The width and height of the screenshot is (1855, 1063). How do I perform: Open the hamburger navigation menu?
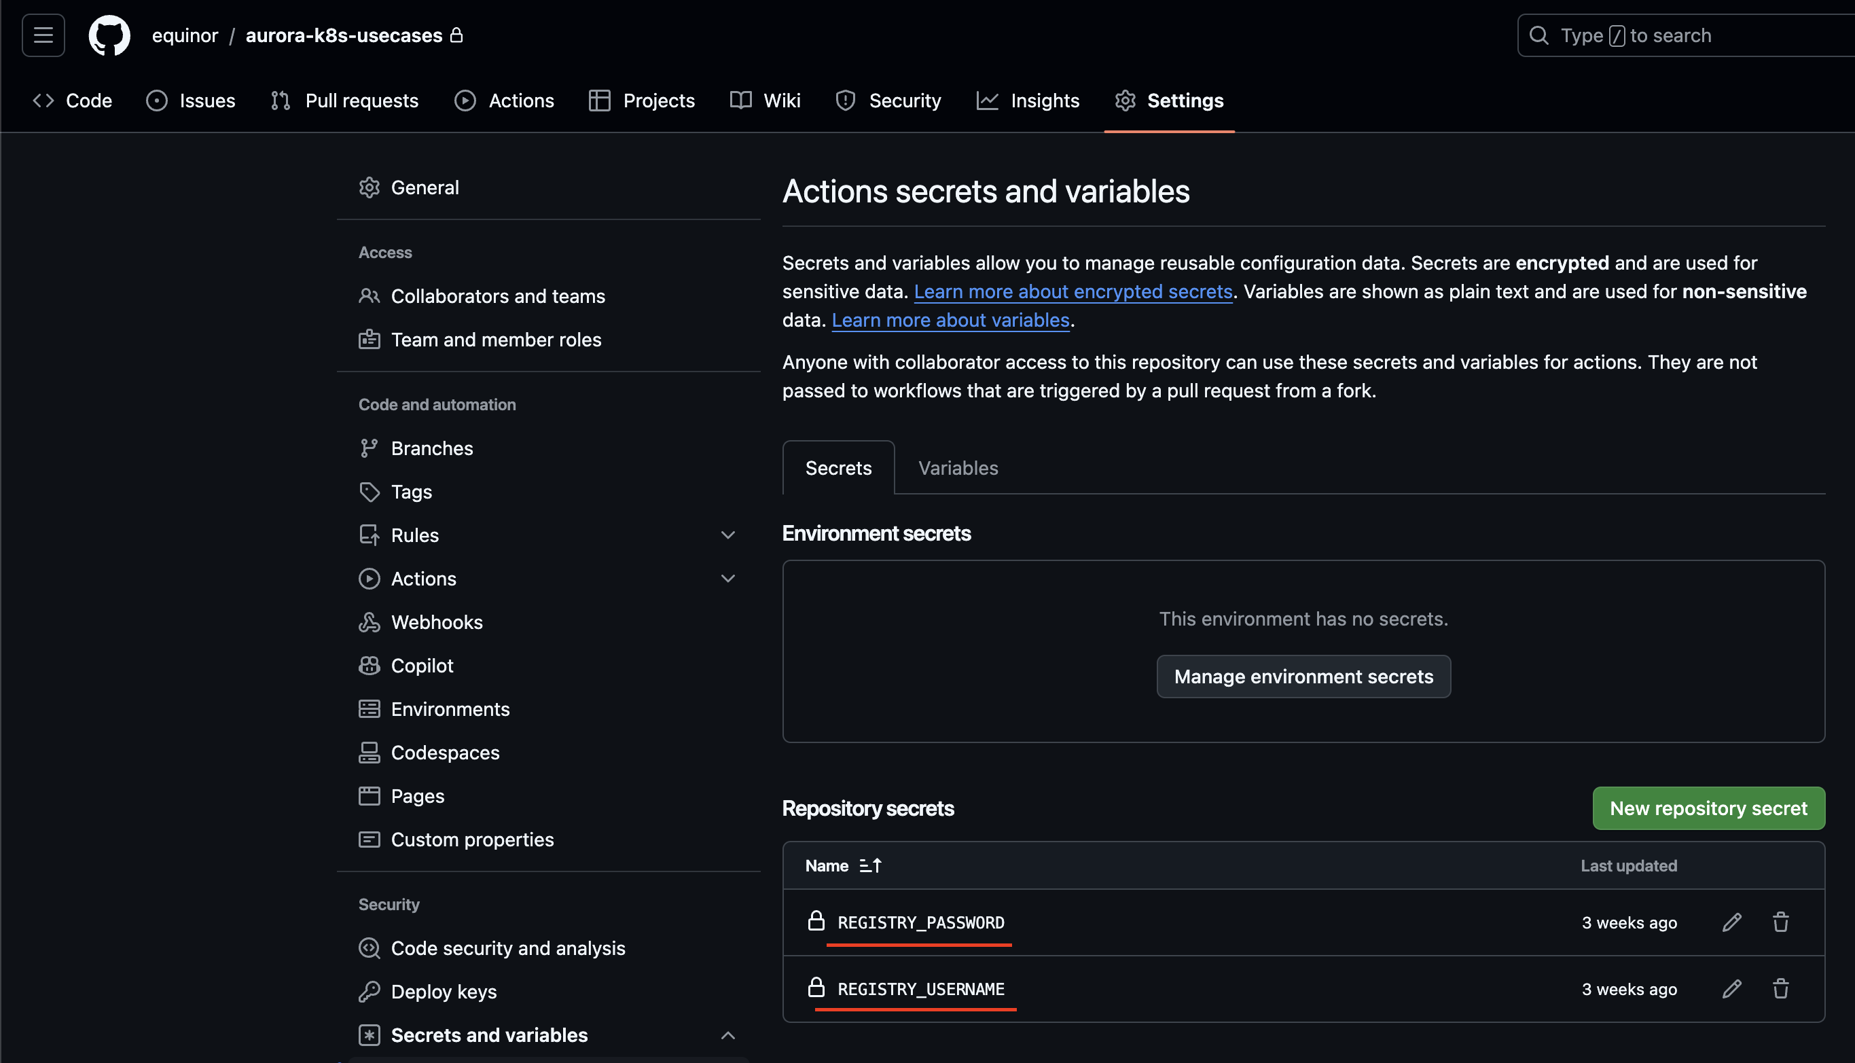[43, 35]
